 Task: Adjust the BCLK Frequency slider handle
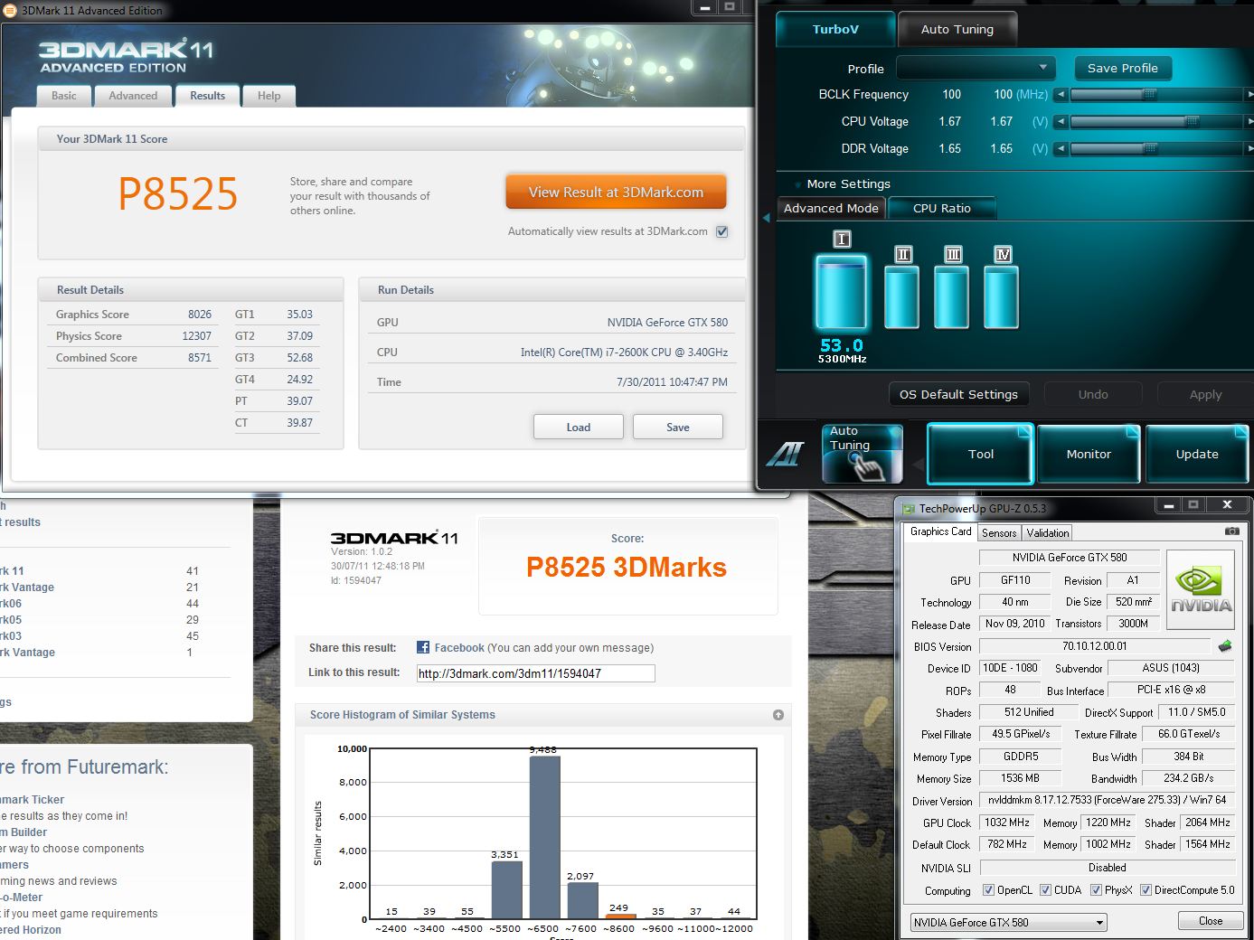click(1150, 94)
